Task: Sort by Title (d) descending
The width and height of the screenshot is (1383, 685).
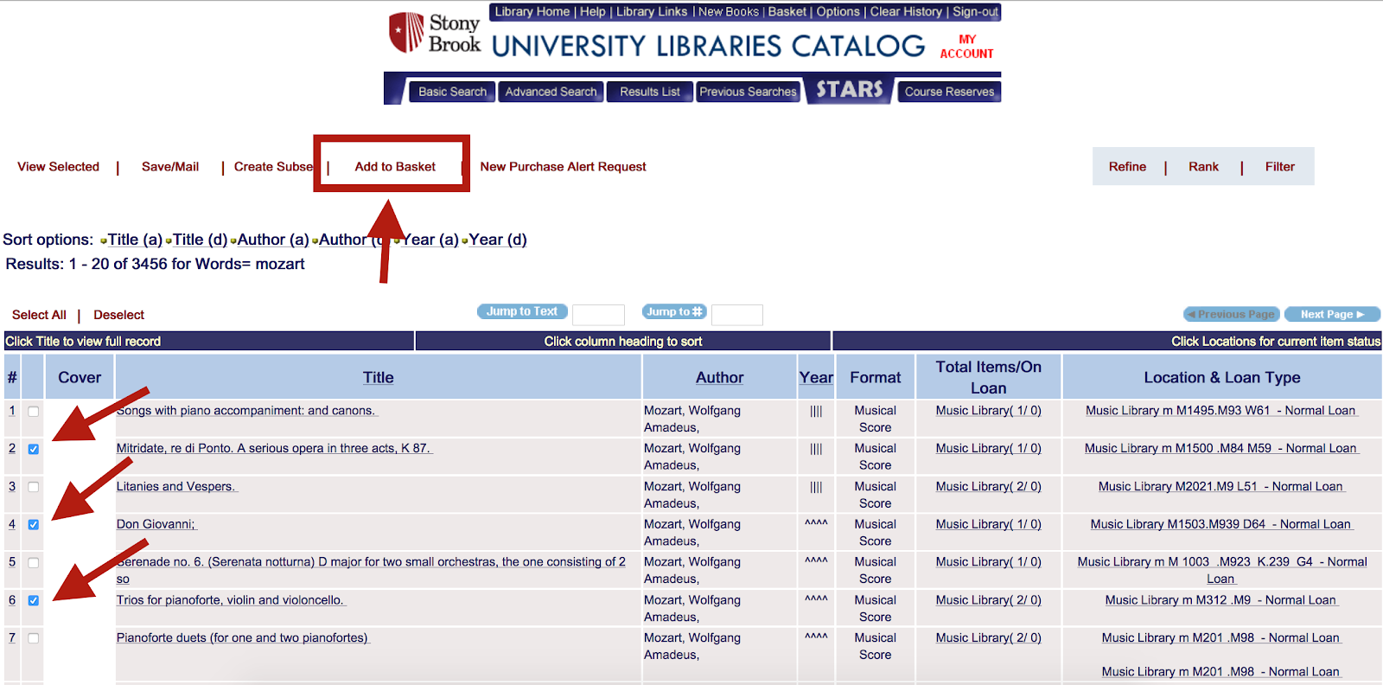Action: click(201, 240)
